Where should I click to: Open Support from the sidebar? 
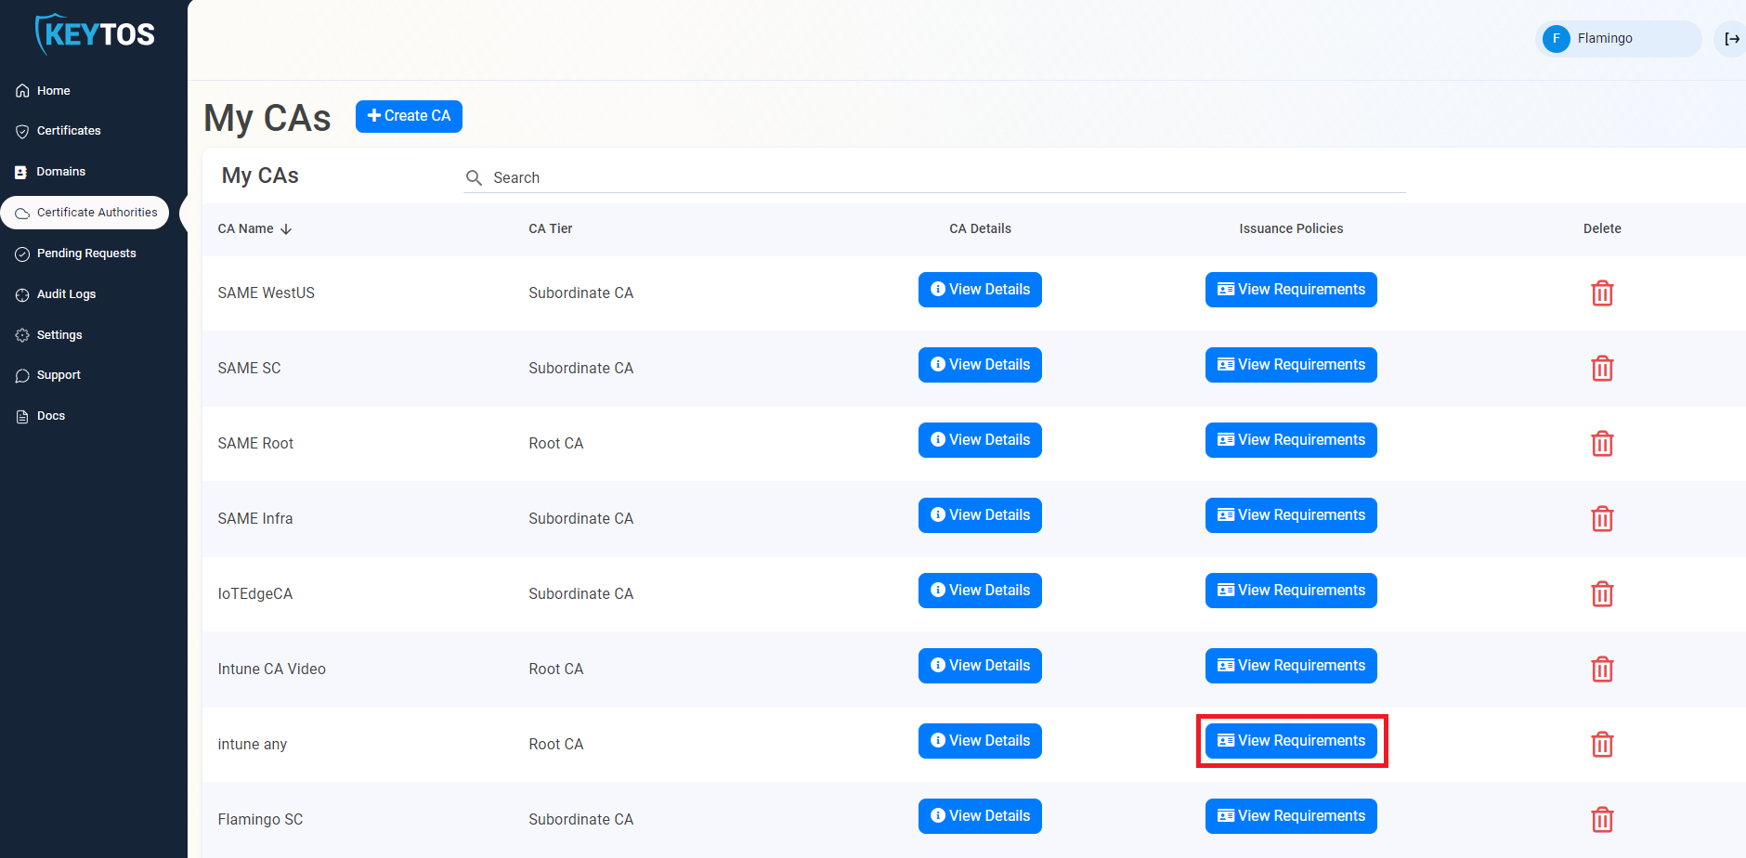pos(59,374)
